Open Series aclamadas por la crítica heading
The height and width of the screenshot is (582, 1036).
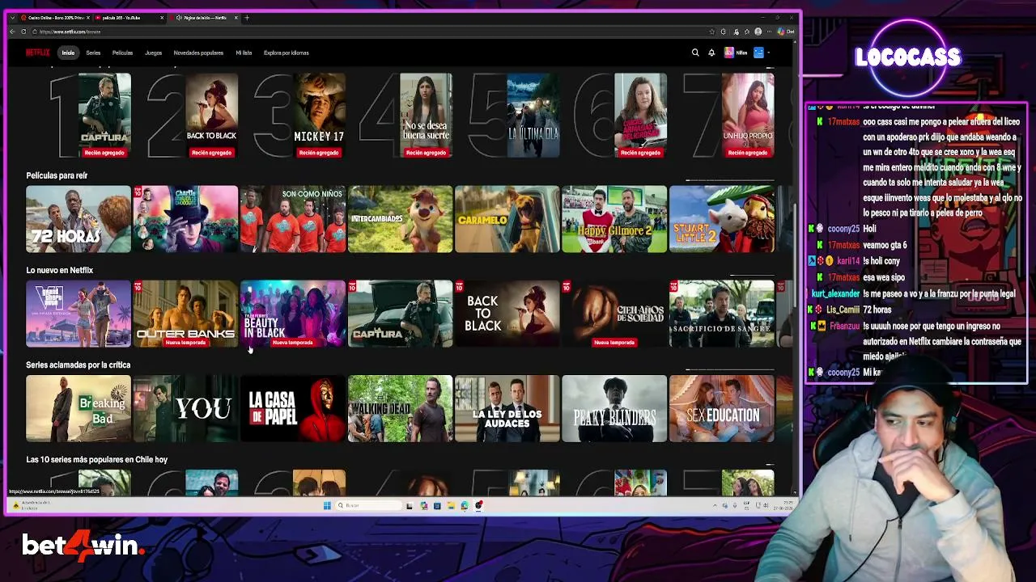click(x=78, y=365)
